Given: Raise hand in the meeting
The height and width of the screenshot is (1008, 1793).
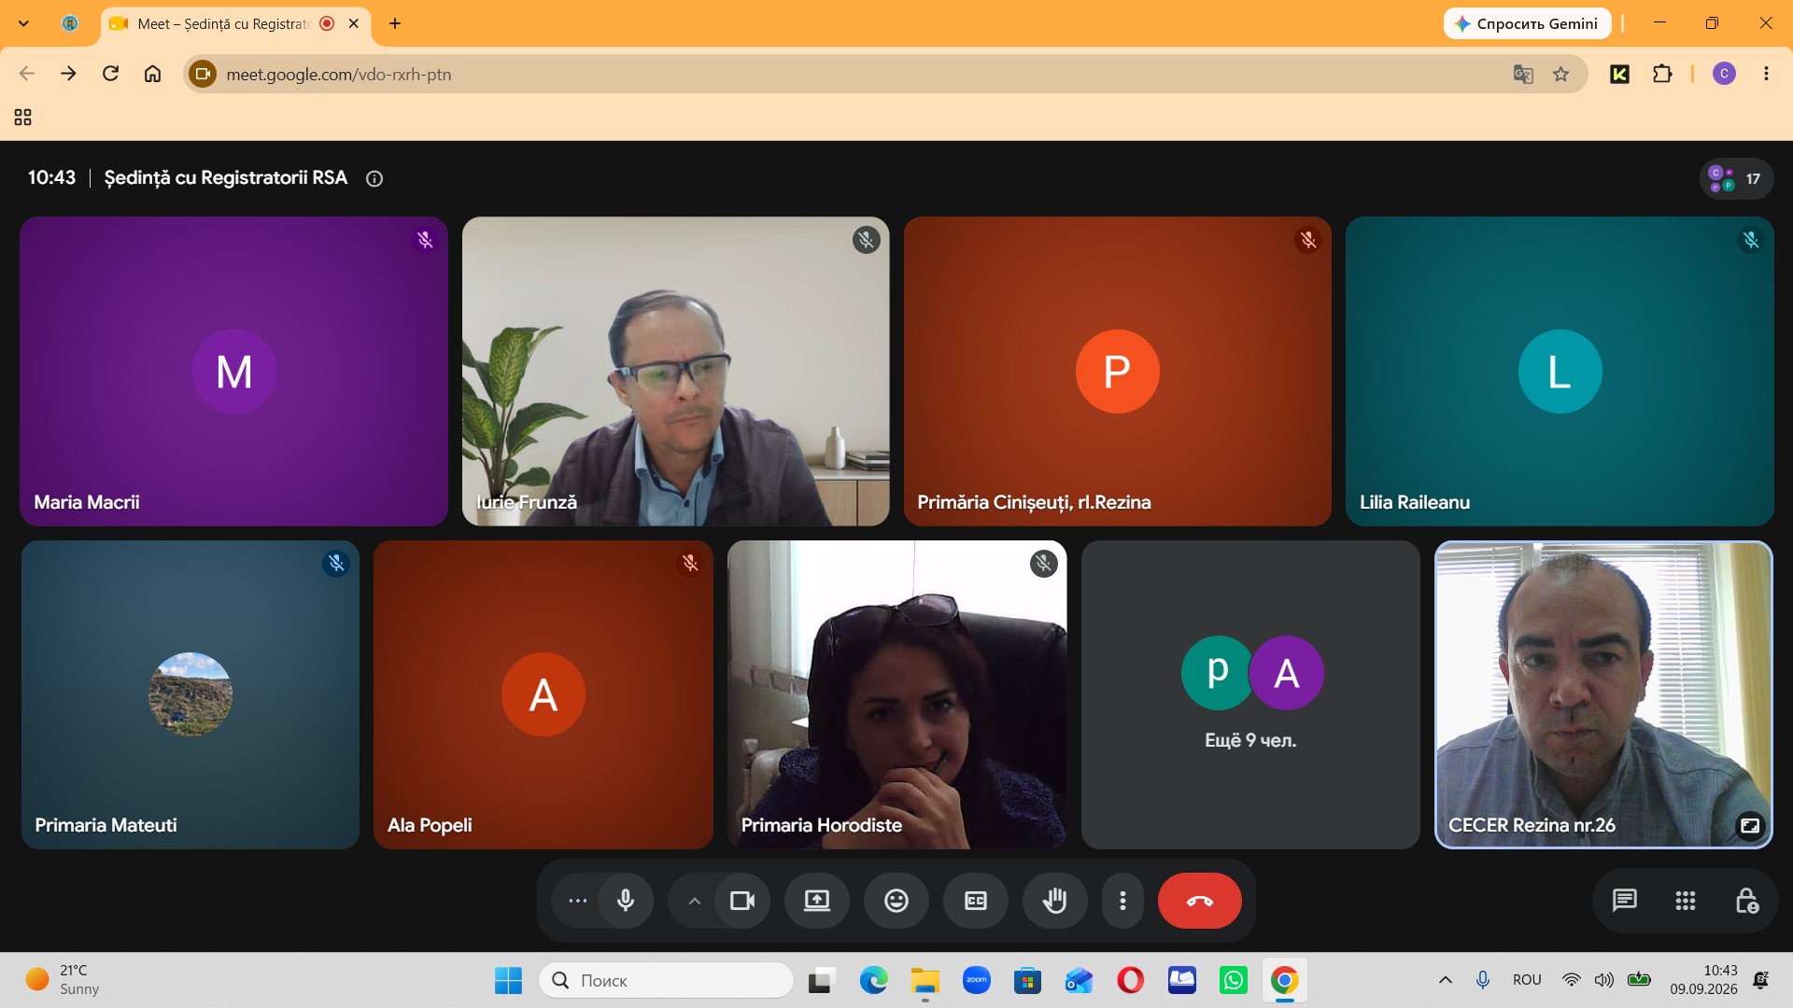Looking at the screenshot, I should [x=1055, y=901].
